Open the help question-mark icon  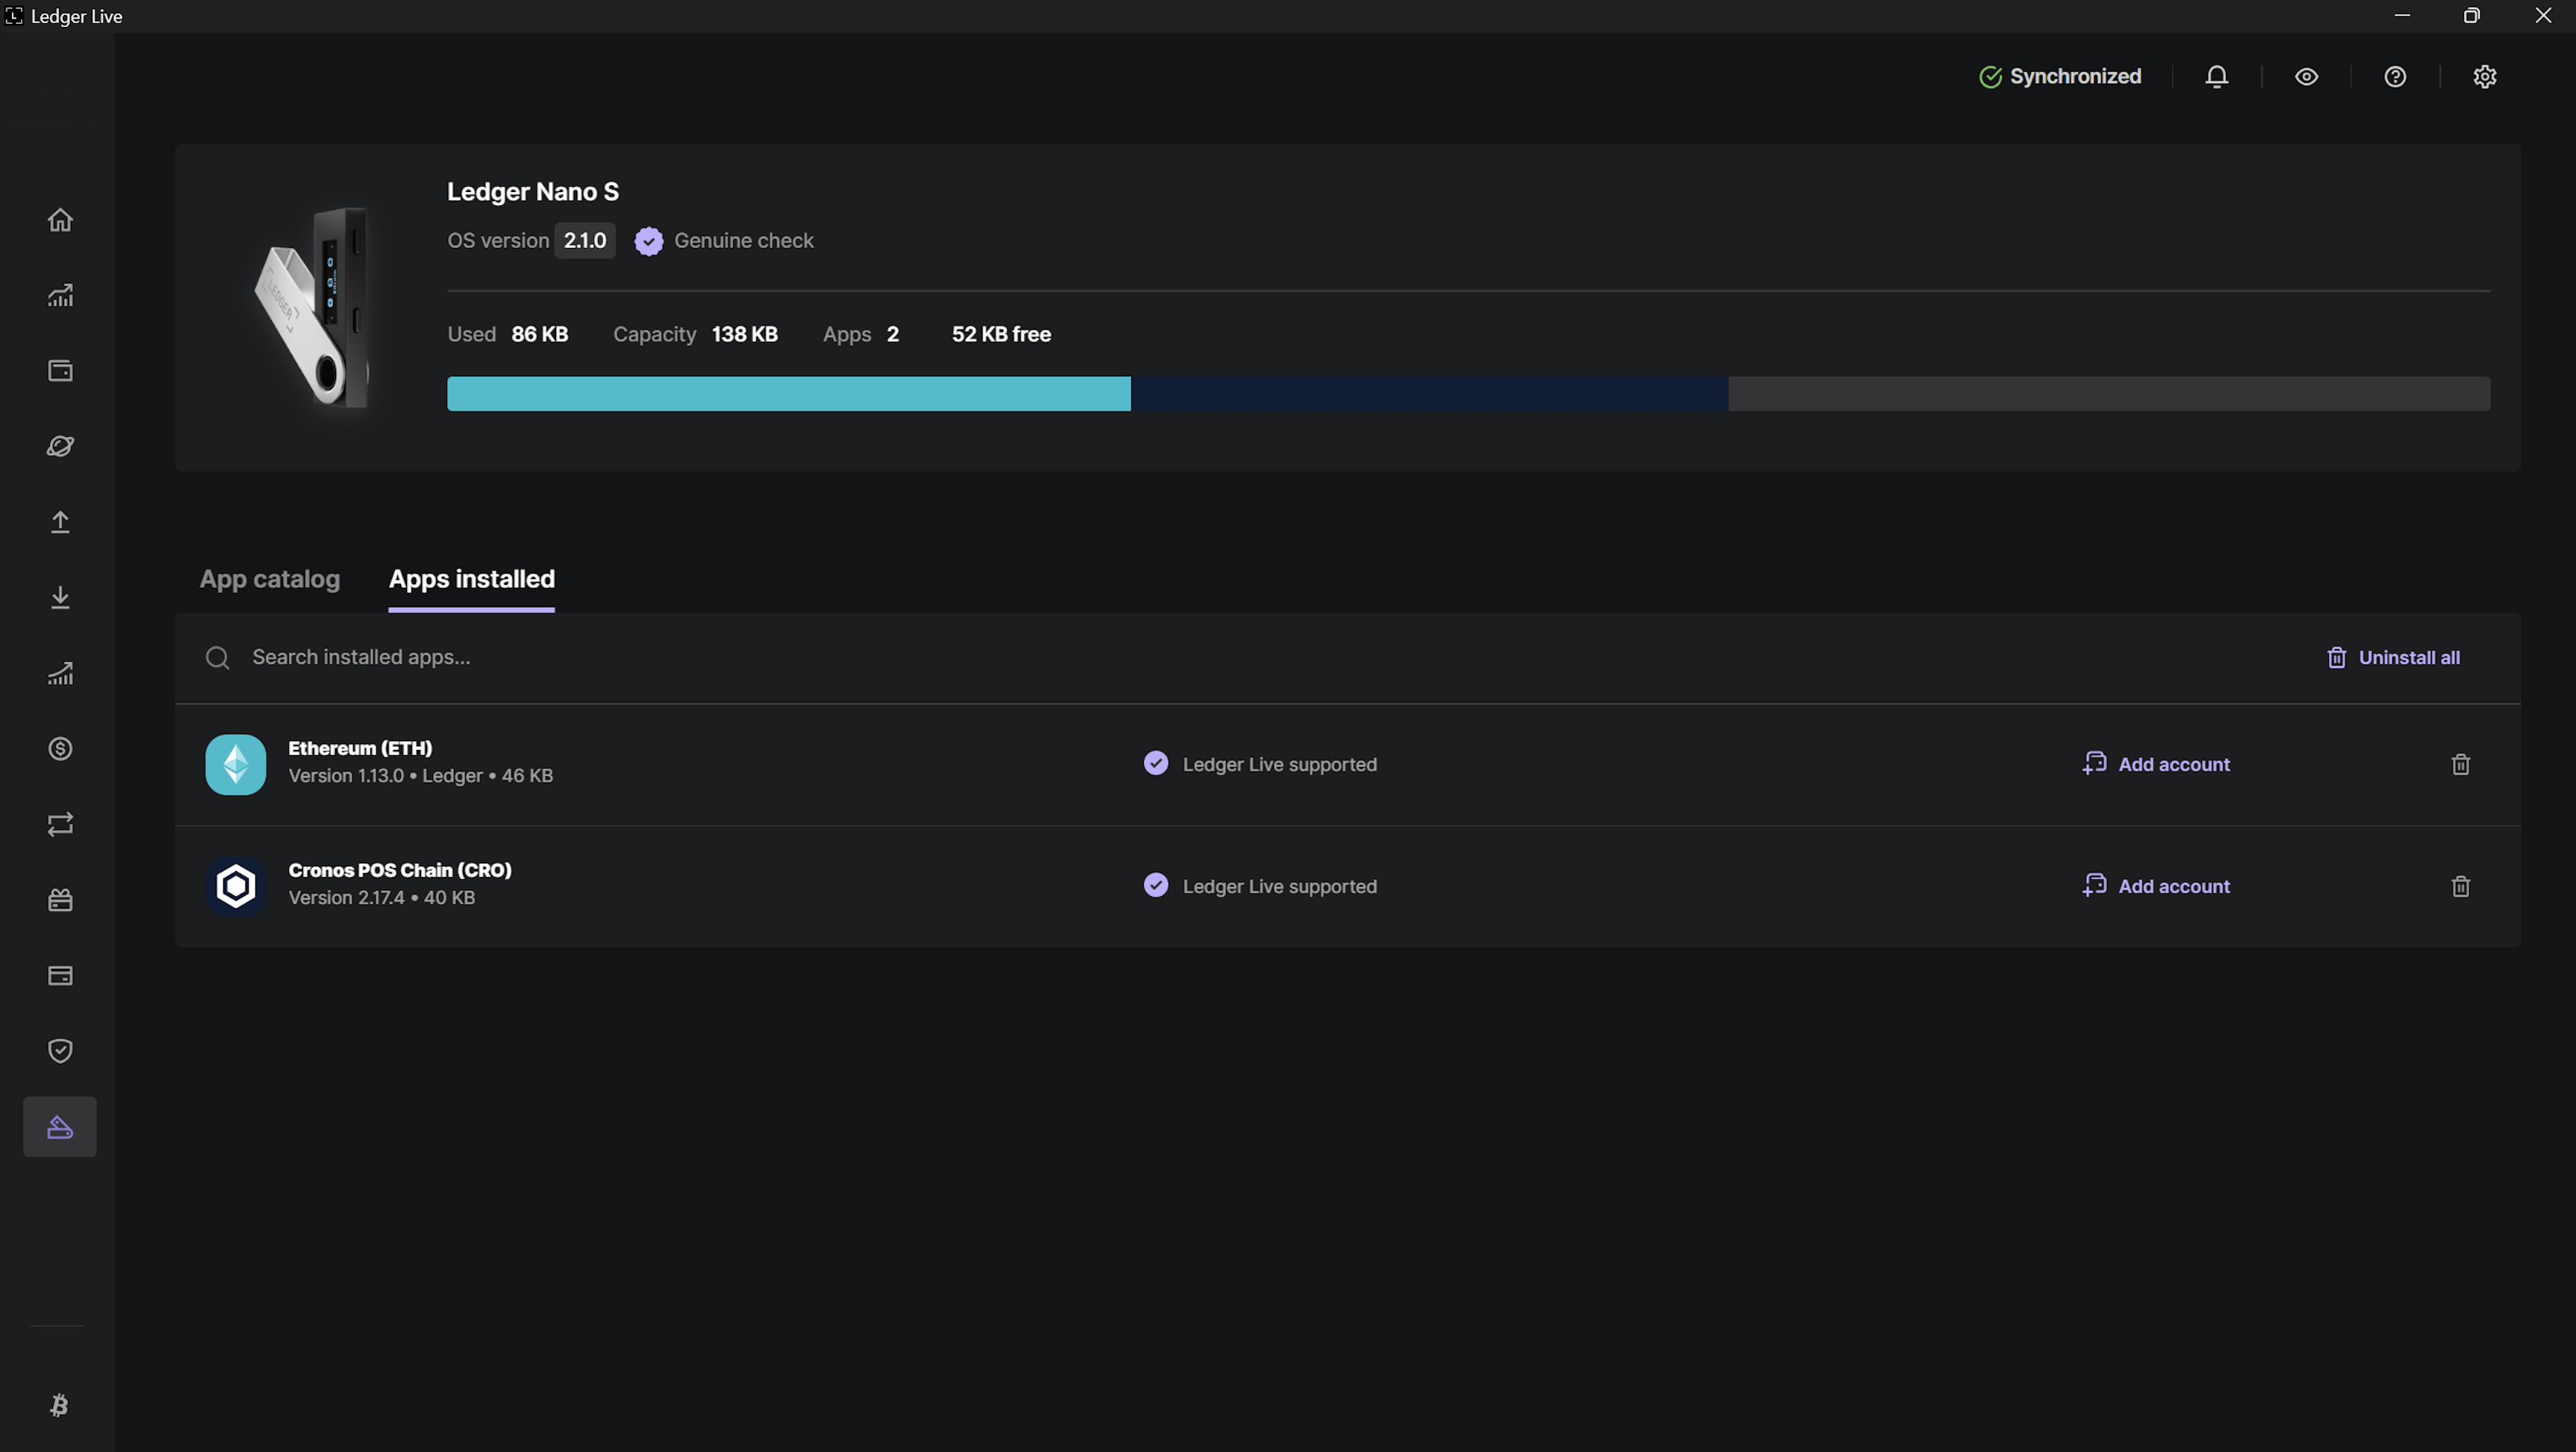coord(2395,77)
